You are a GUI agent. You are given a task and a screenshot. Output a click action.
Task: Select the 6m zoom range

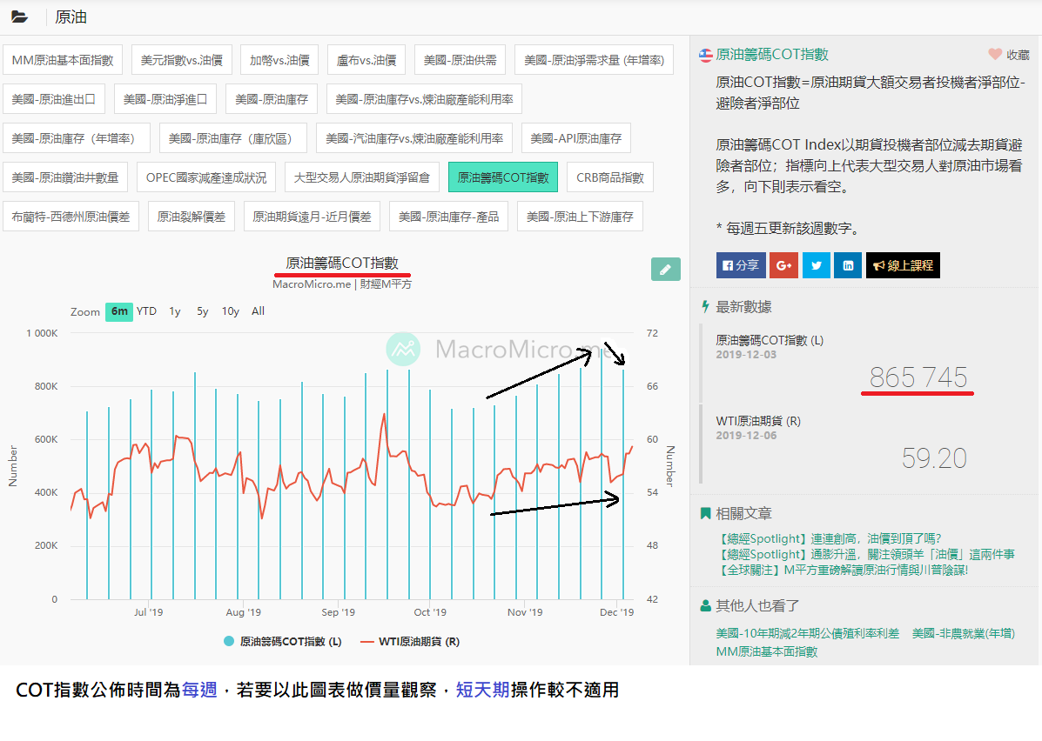tap(119, 311)
